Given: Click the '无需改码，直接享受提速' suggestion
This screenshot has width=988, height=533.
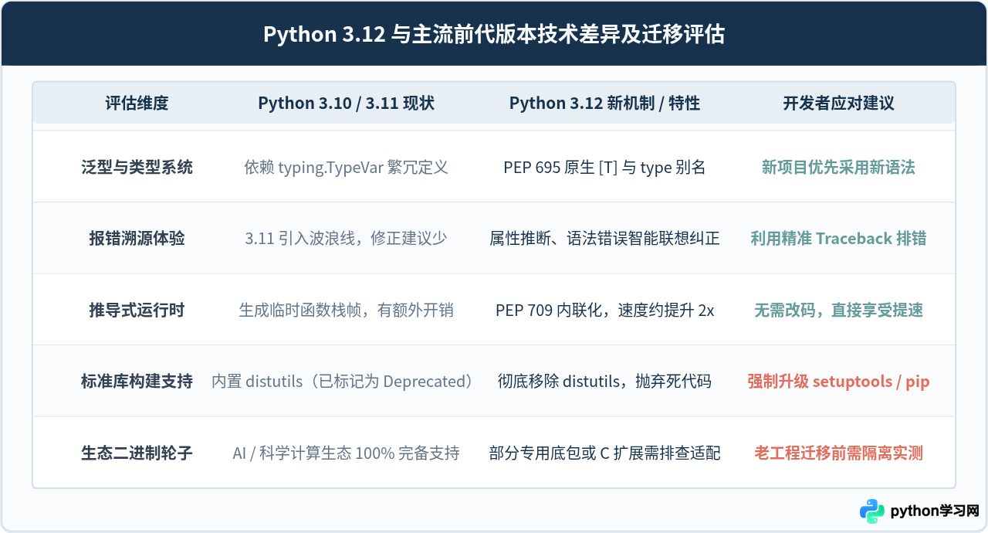Looking at the screenshot, I should (838, 311).
